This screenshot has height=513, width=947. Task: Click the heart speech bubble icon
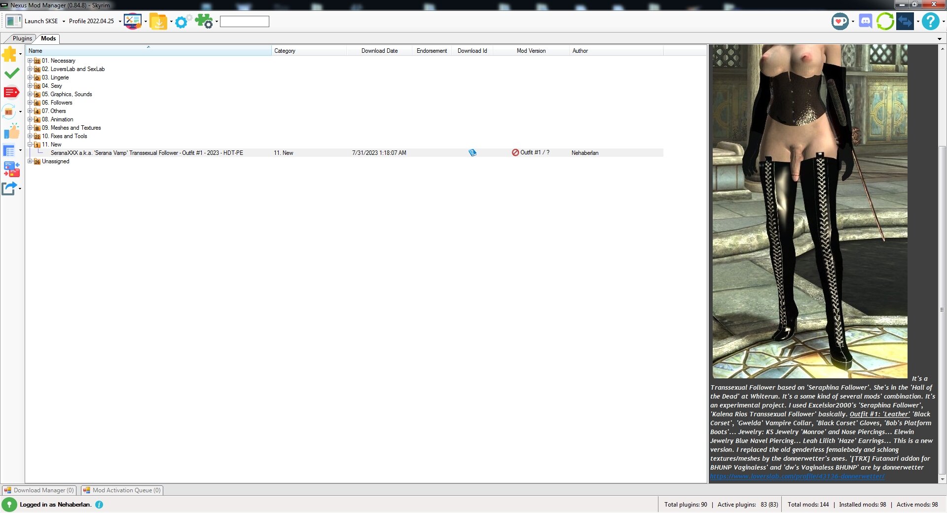coord(840,21)
